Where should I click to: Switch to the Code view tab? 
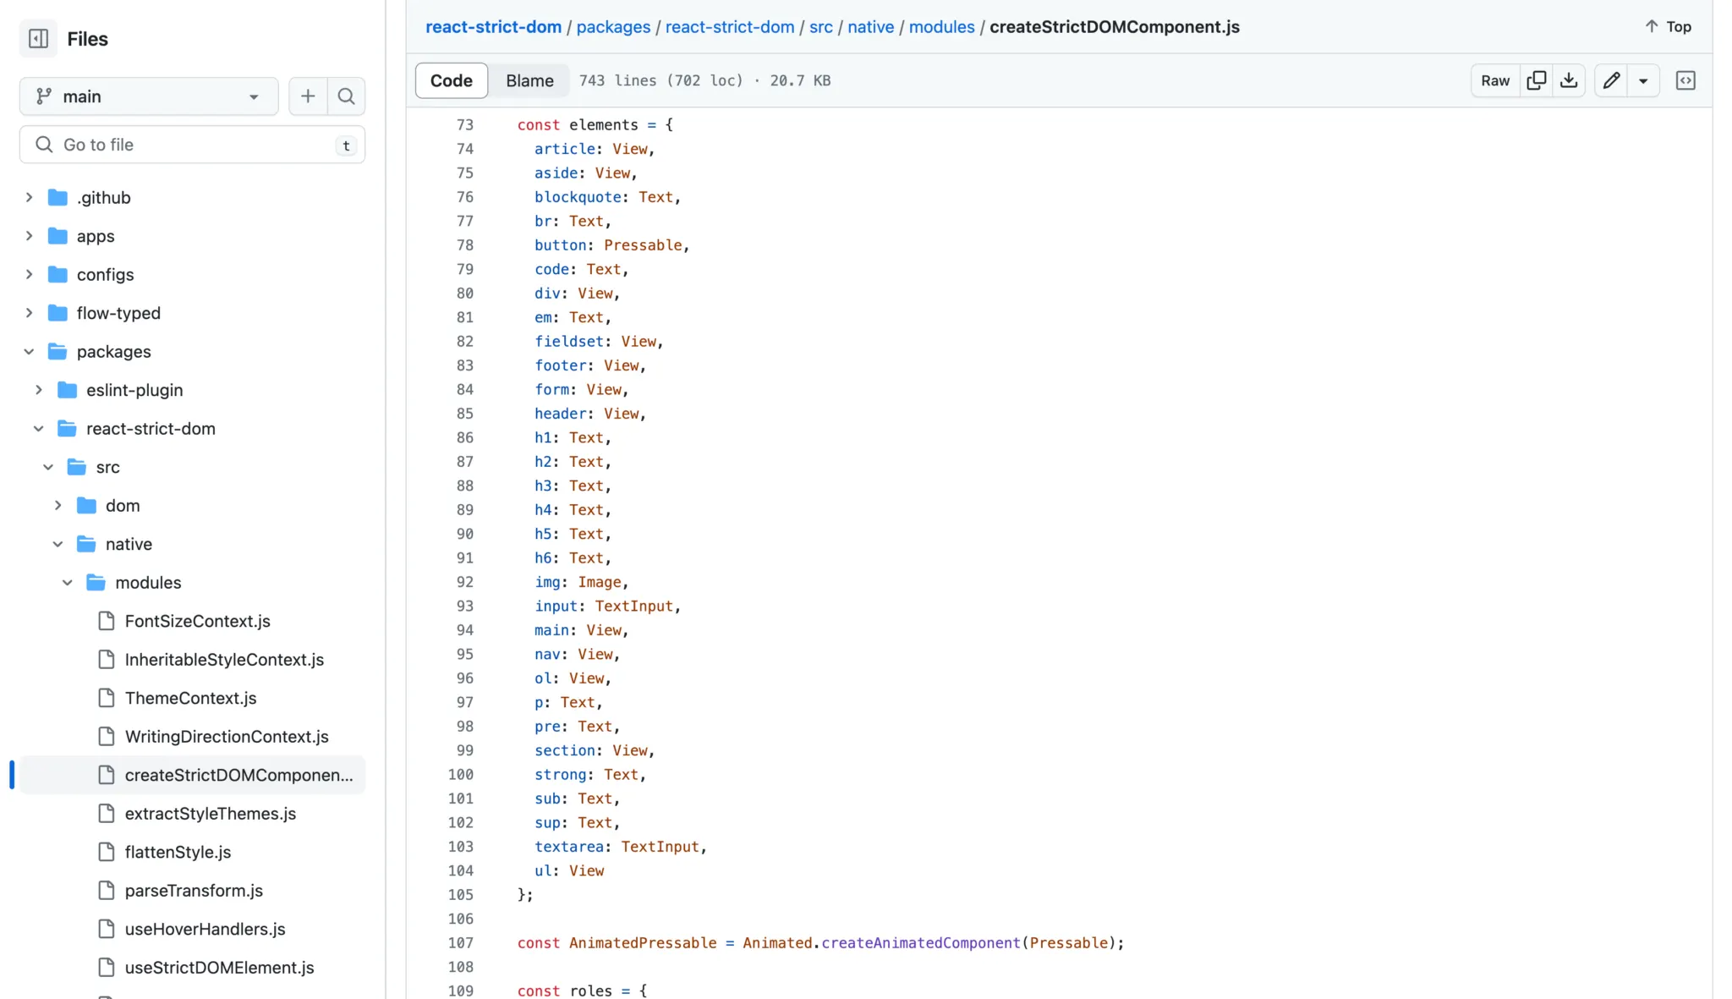(x=452, y=80)
